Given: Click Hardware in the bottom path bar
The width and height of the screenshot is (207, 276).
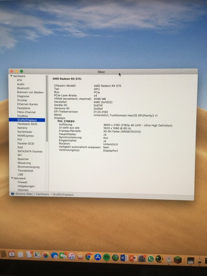Looking at the screenshot, I should click(x=42, y=194).
